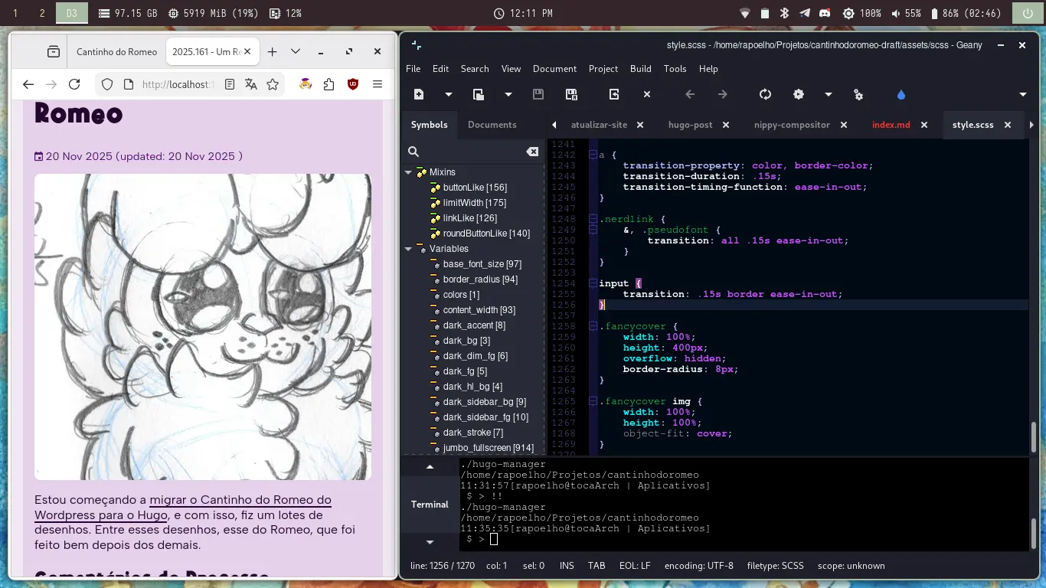Open the dropdown arrow beside the new file icon

(x=449, y=94)
